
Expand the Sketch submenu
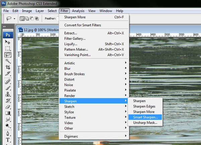(94, 106)
